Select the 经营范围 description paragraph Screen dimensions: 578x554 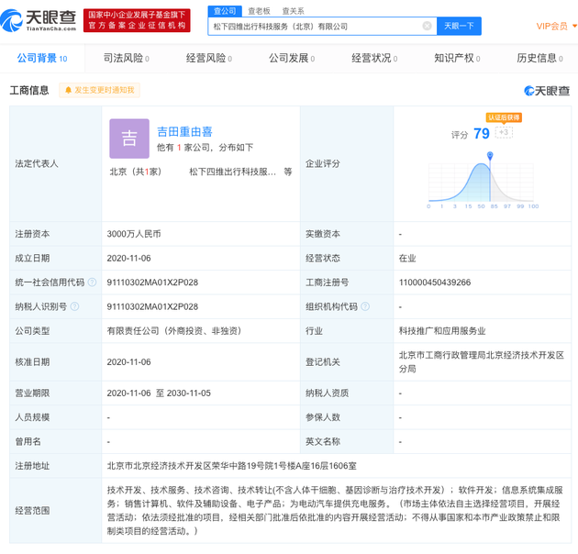335,511
